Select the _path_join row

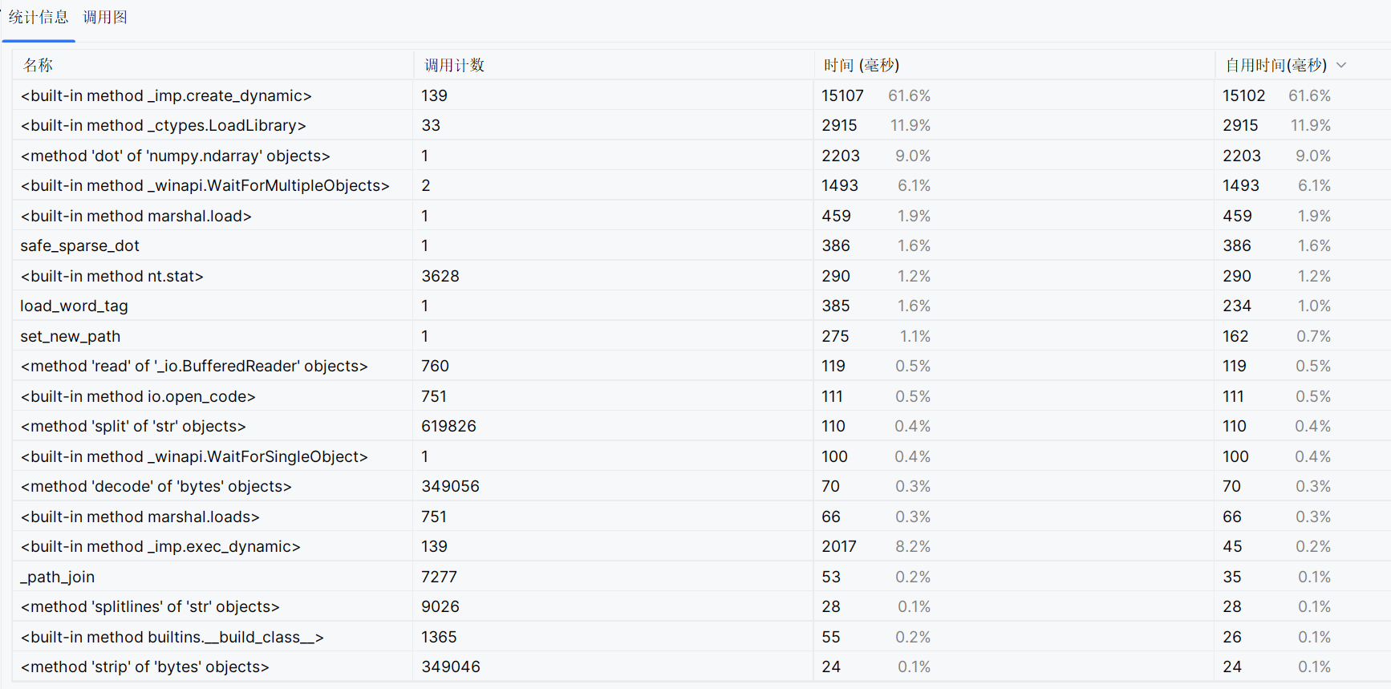[x=58, y=577]
